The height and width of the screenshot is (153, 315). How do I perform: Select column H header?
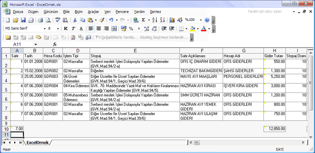[x=274, y=50]
